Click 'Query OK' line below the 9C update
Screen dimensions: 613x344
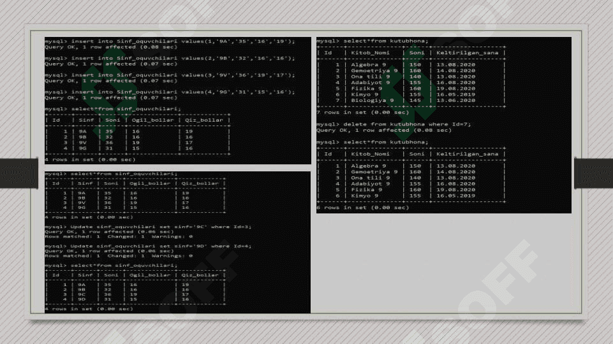pos(109,231)
